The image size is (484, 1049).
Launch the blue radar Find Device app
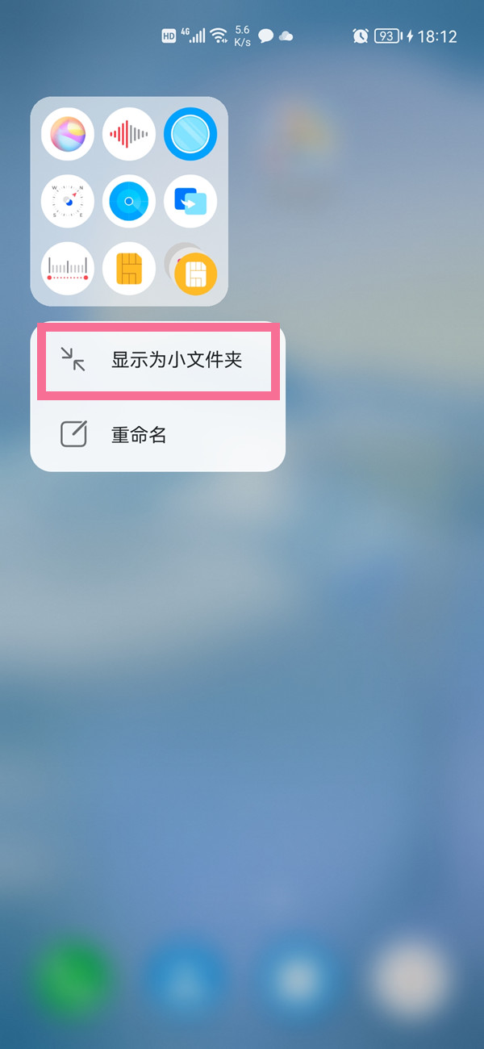pyautogui.click(x=129, y=201)
